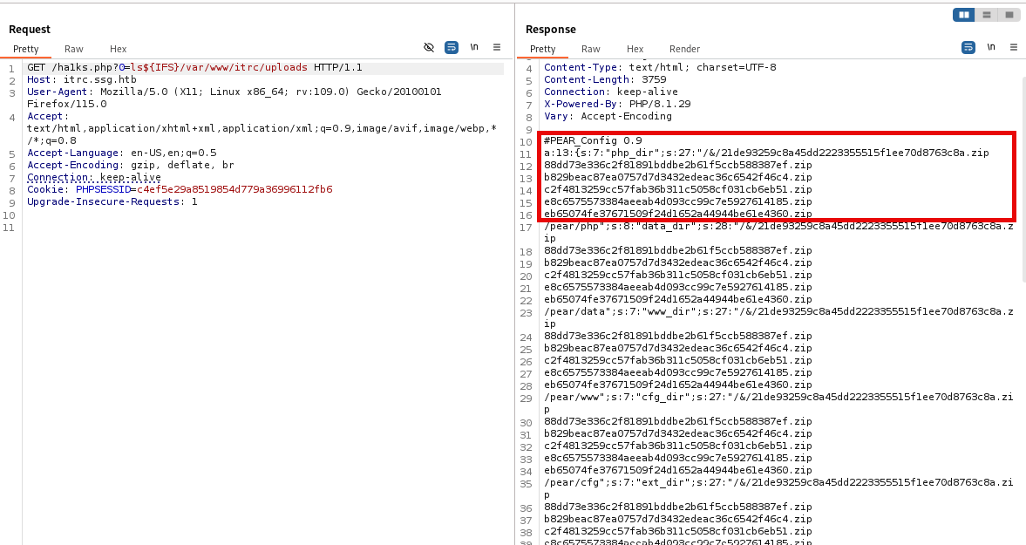Click c2f4813259cc zip filename on line 14
This screenshot has height=545, width=1026.
[678, 190]
